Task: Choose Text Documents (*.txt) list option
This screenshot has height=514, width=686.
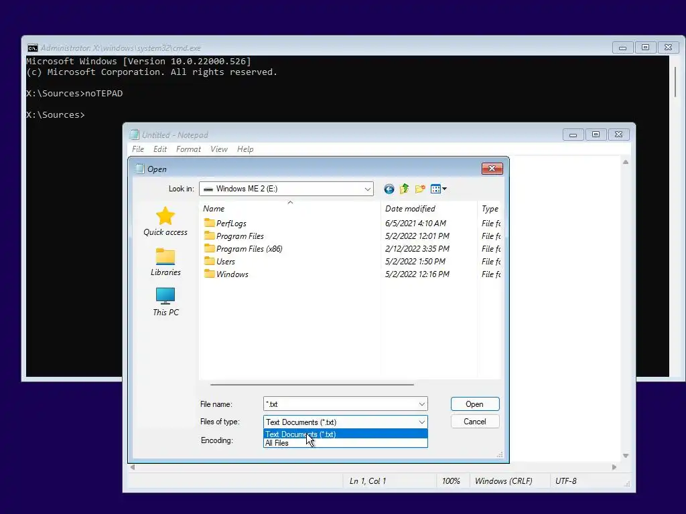Action: [x=345, y=434]
